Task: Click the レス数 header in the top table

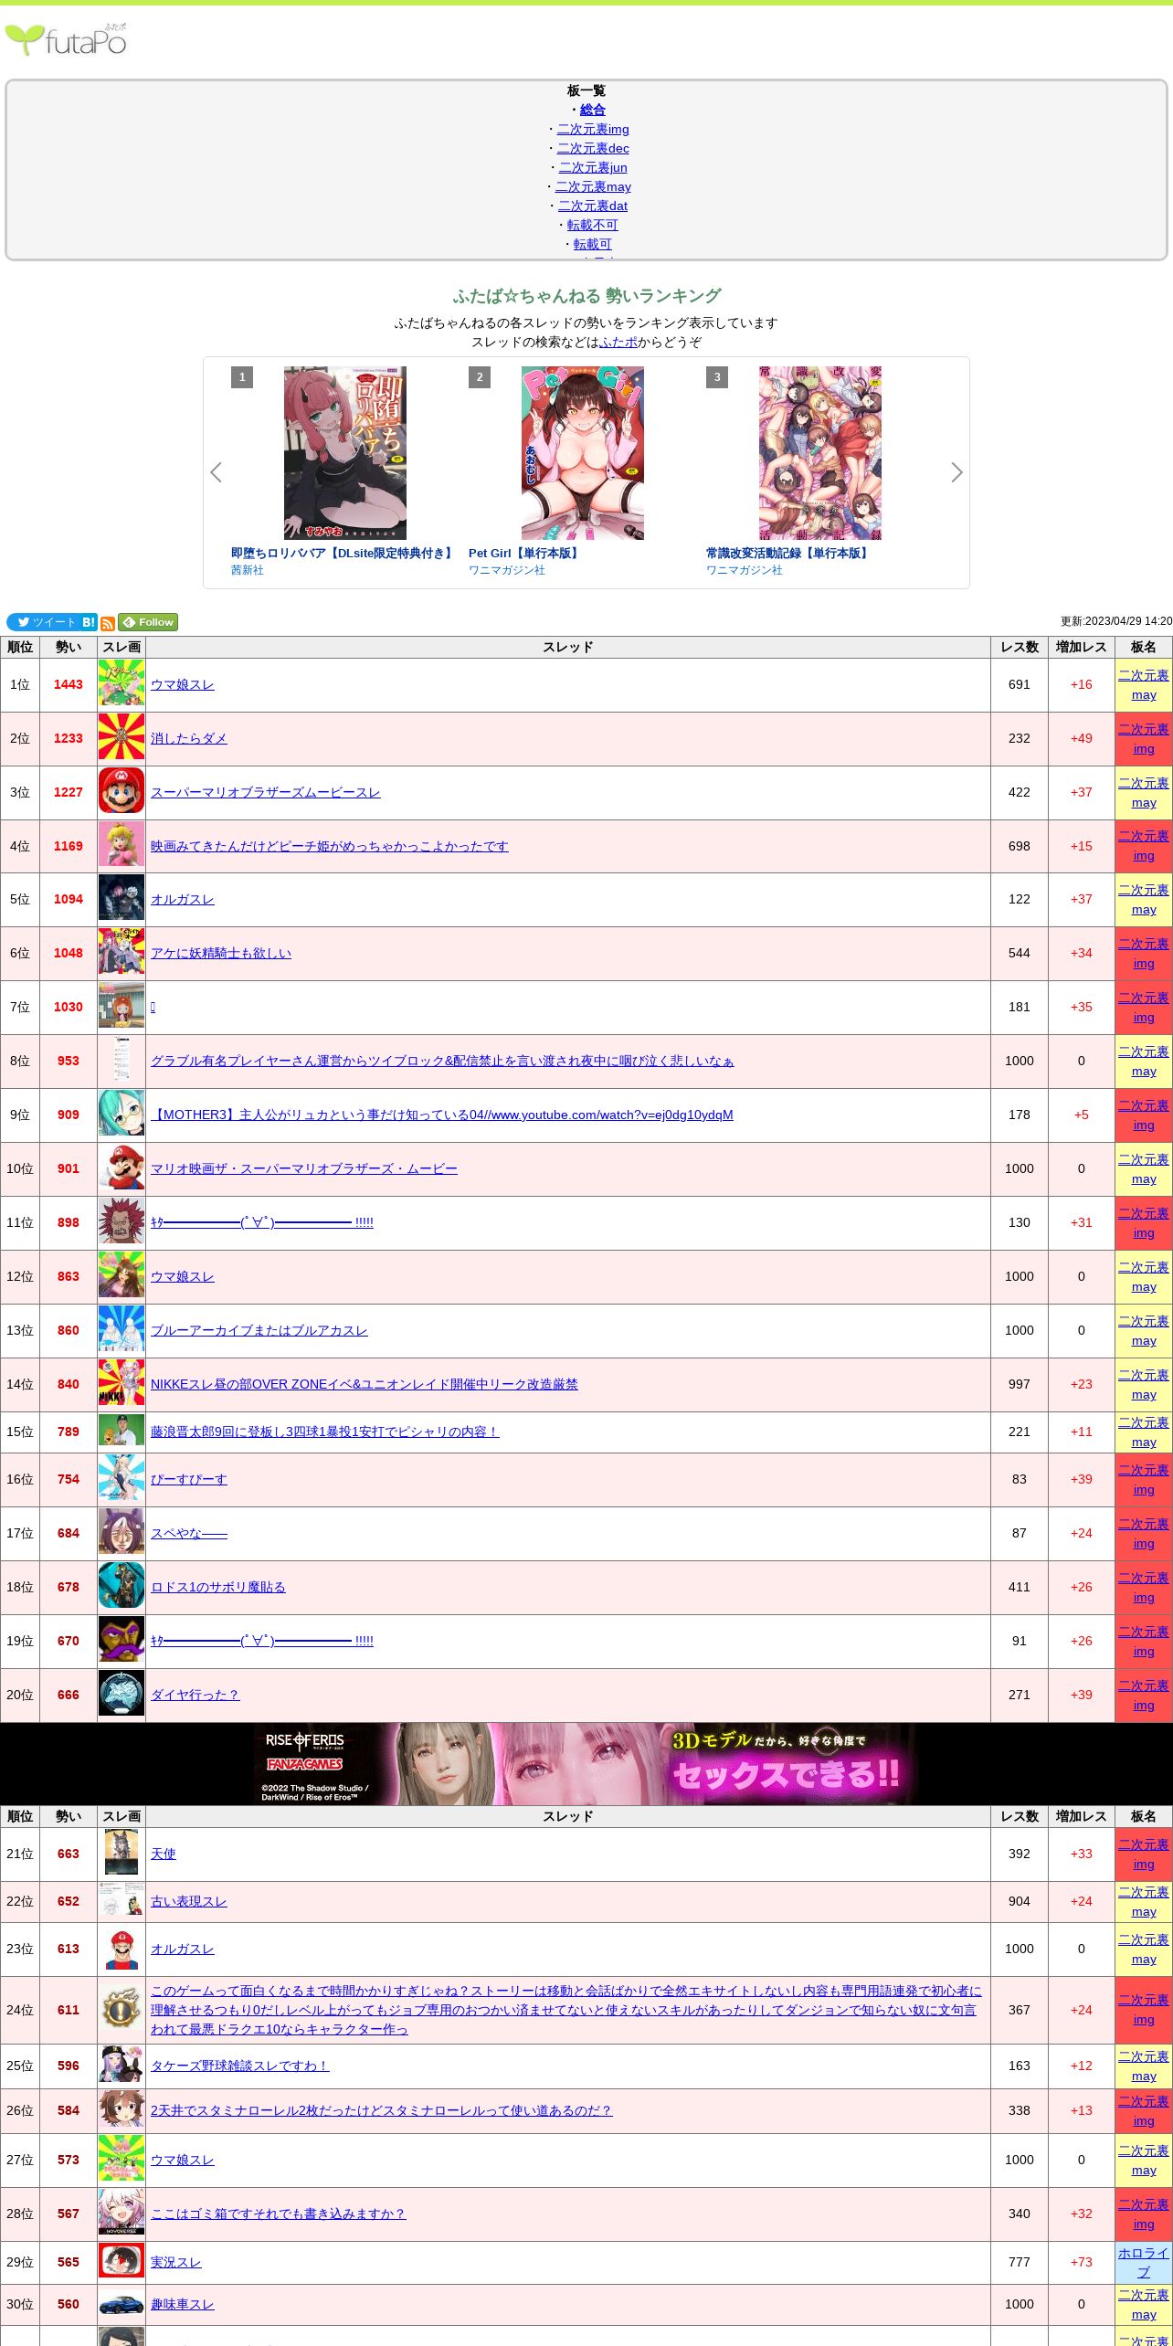Action: pos(1020,647)
